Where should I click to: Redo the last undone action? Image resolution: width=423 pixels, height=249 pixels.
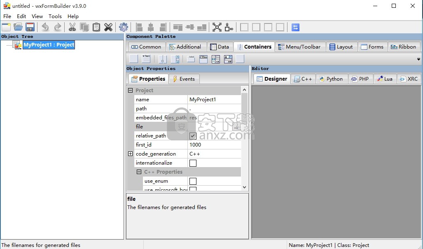tap(57, 27)
